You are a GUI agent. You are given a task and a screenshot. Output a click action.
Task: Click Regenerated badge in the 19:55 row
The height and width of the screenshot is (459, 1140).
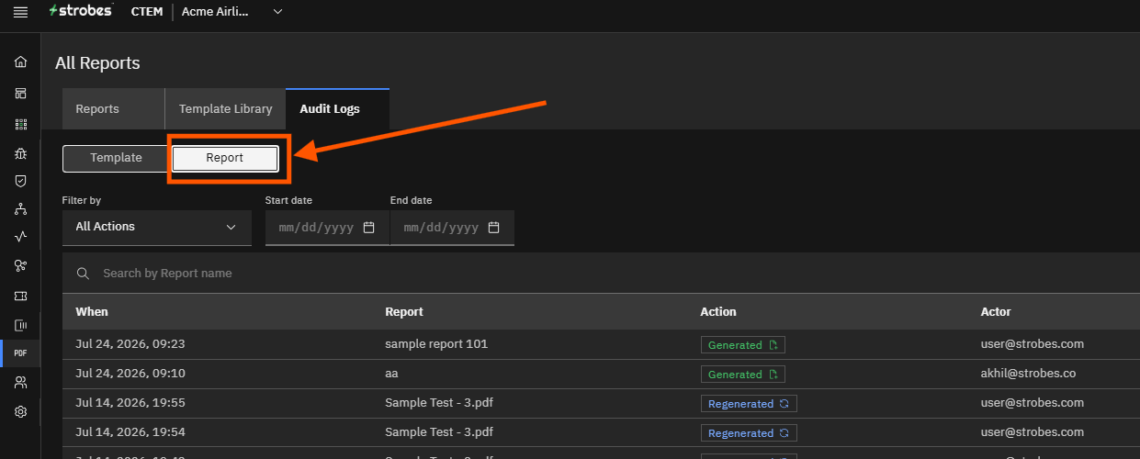click(x=749, y=404)
